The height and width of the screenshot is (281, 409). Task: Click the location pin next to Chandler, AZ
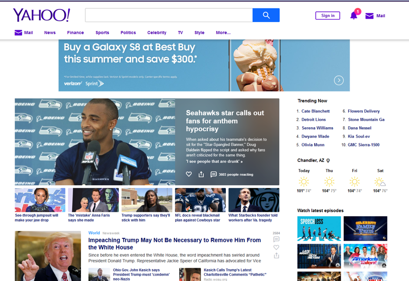328,161
